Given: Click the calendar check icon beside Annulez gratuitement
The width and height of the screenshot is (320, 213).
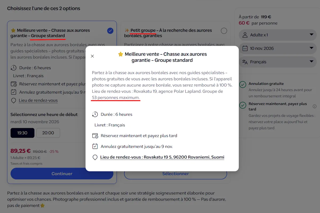Looking at the screenshot, I should click(95, 146).
